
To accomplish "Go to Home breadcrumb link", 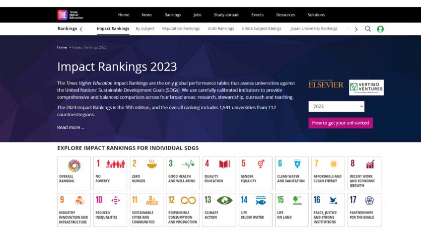I will click(62, 47).
